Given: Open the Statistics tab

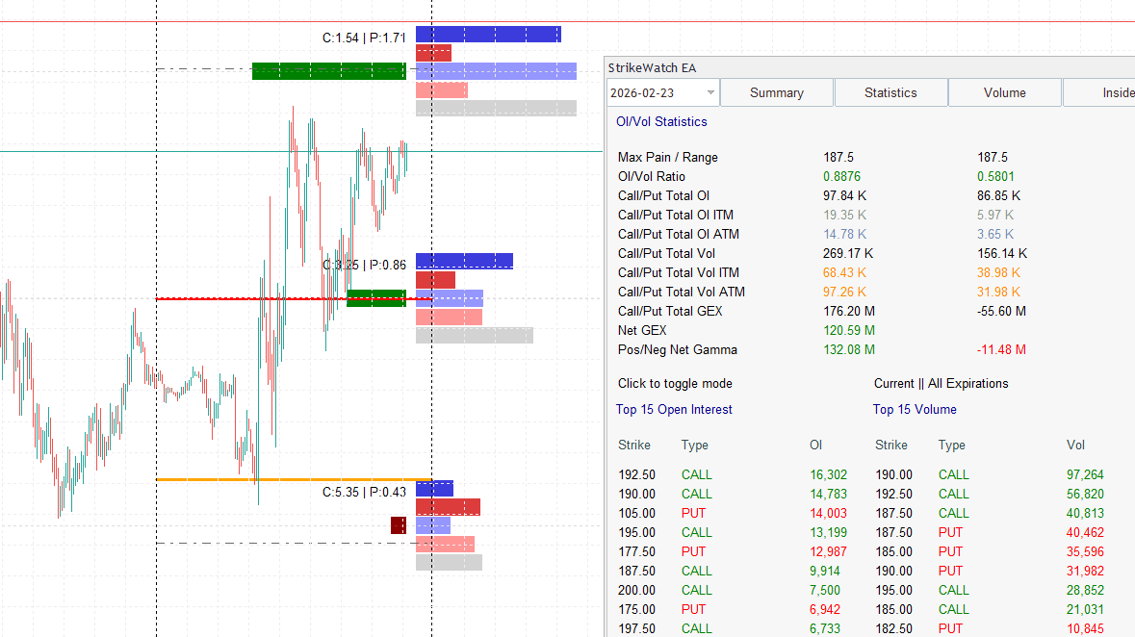Looking at the screenshot, I should (x=890, y=92).
